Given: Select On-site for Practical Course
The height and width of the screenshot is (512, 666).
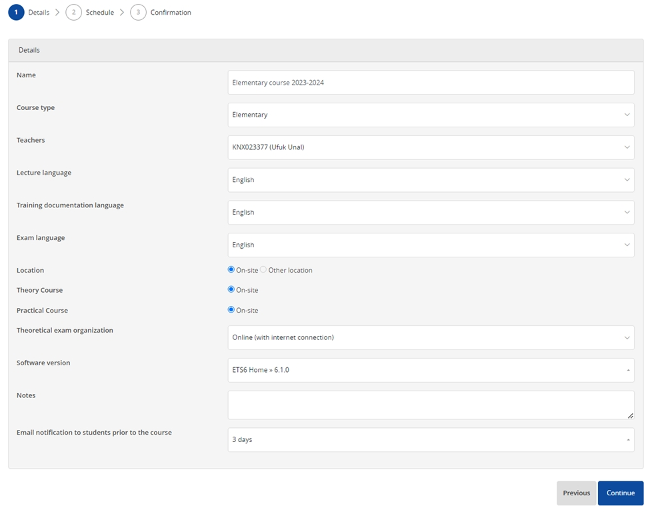Looking at the screenshot, I should (231, 310).
